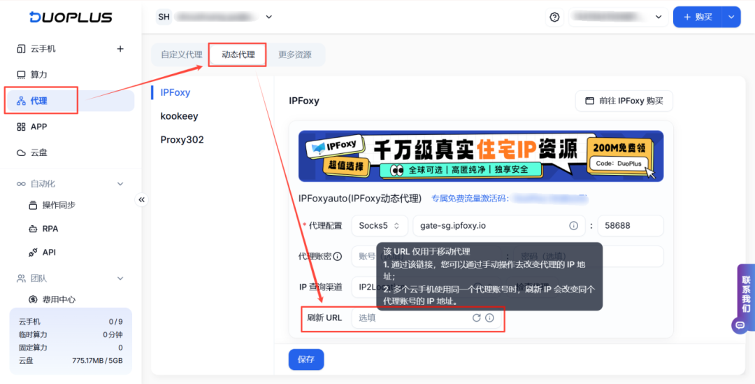
Task: Select the IPFoxy provider
Action: 175,92
